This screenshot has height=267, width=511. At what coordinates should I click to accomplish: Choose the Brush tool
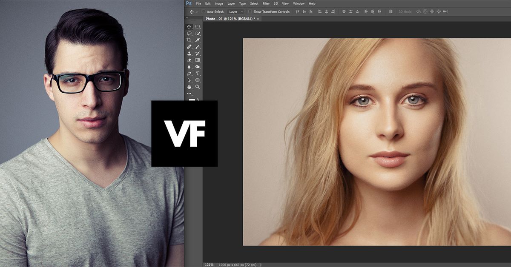tap(198, 47)
